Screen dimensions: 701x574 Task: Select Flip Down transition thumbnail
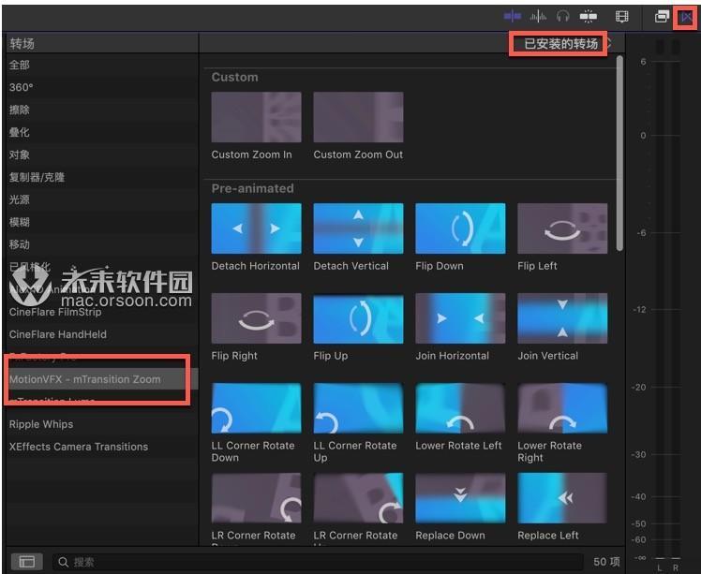point(460,228)
